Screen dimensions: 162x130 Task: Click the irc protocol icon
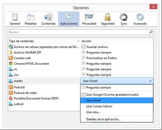pyautogui.click(x=11, y=69)
